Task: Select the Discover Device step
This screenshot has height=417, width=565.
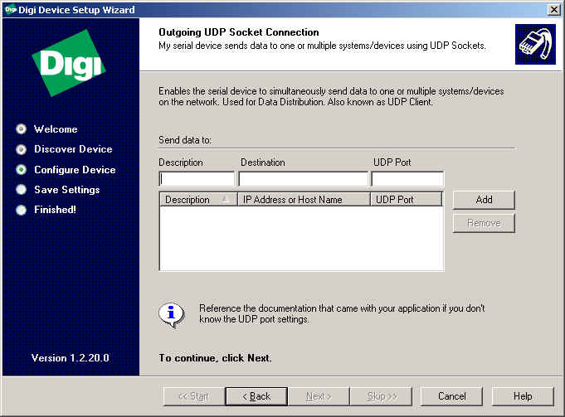Action: coord(22,149)
